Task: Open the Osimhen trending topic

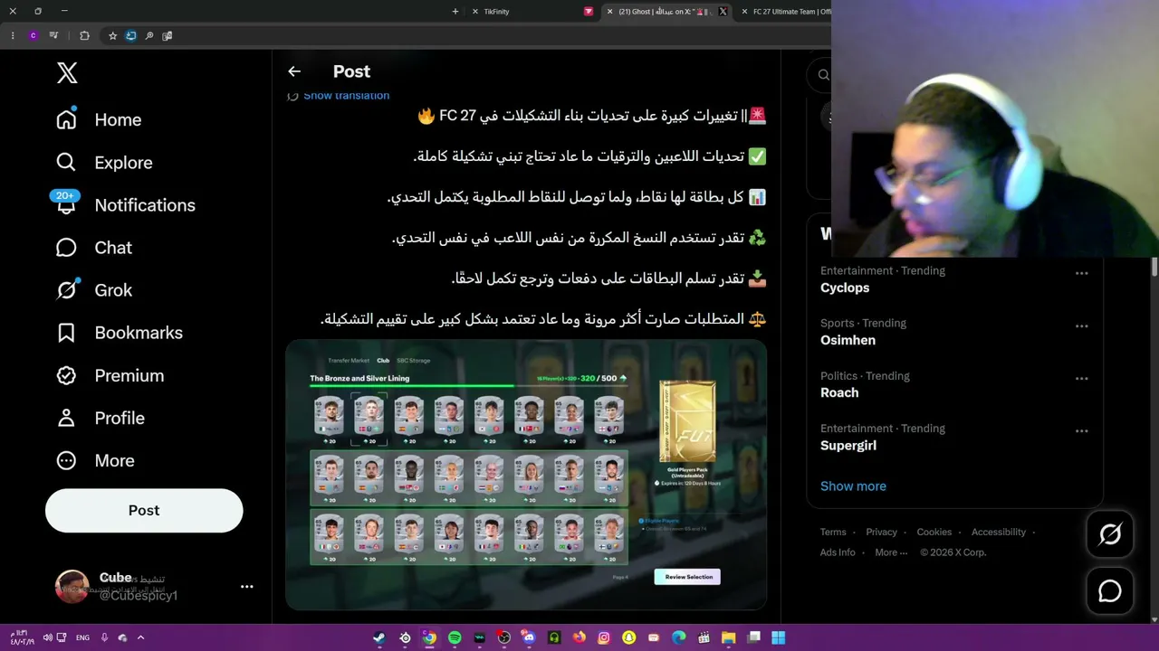Action: [848, 340]
